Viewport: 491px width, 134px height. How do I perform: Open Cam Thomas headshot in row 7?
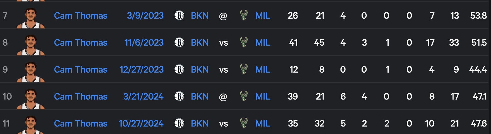(x=31, y=18)
